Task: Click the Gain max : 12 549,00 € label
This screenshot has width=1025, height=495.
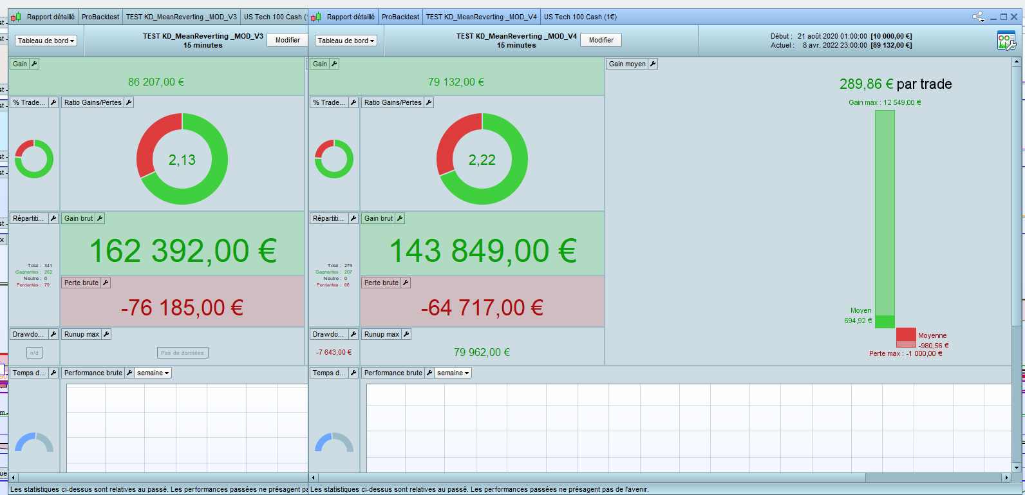Action: click(x=885, y=102)
